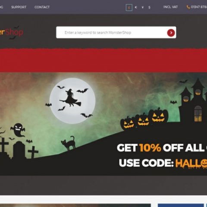Open the Contact menu item

pos(42,7)
